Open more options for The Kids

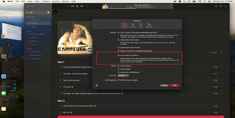[x=221, y=87]
